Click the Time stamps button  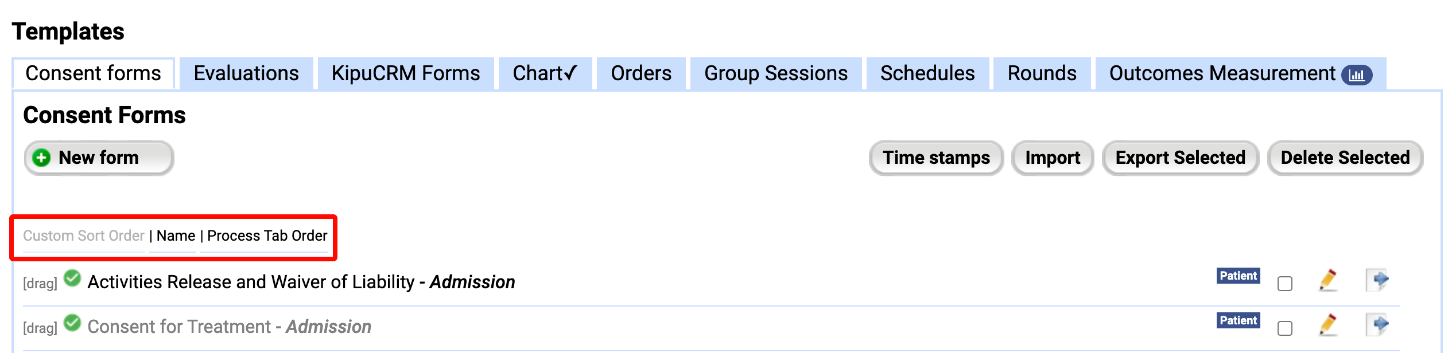click(x=936, y=158)
